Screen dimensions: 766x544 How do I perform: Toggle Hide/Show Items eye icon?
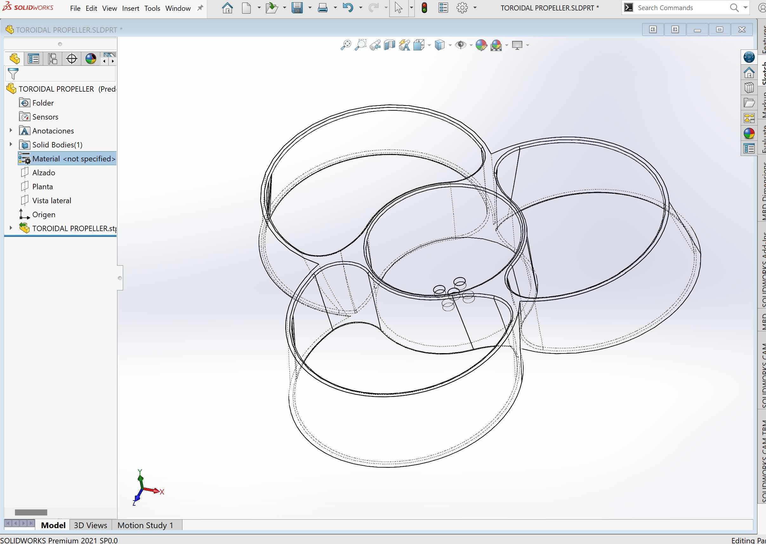click(x=461, y=45)
